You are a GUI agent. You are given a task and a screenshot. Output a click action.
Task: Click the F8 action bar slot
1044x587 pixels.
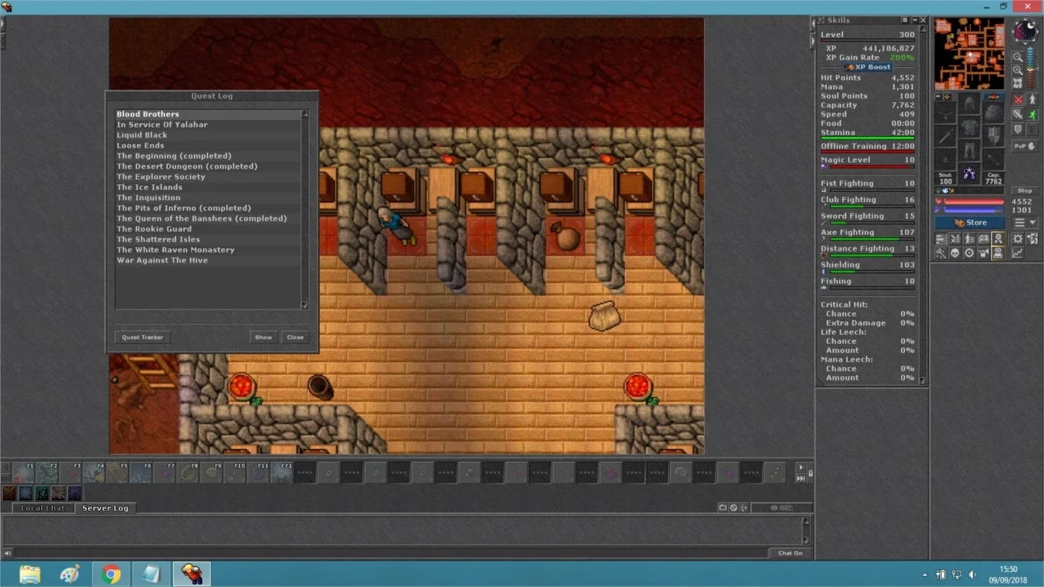(188, 472)
